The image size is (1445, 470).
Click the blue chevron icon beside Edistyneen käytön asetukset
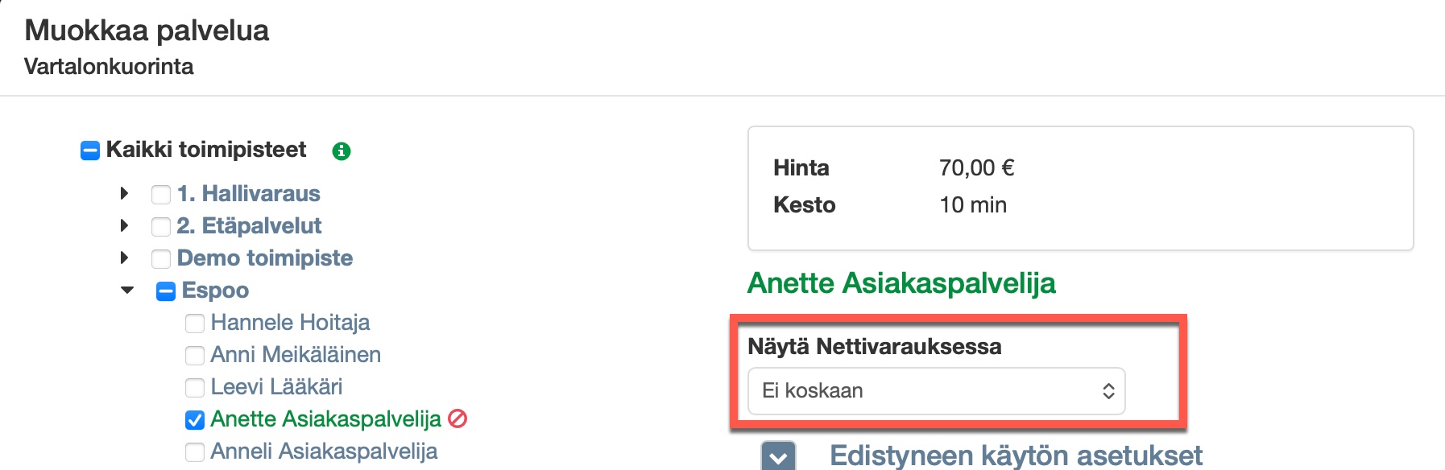coord(778,456)
